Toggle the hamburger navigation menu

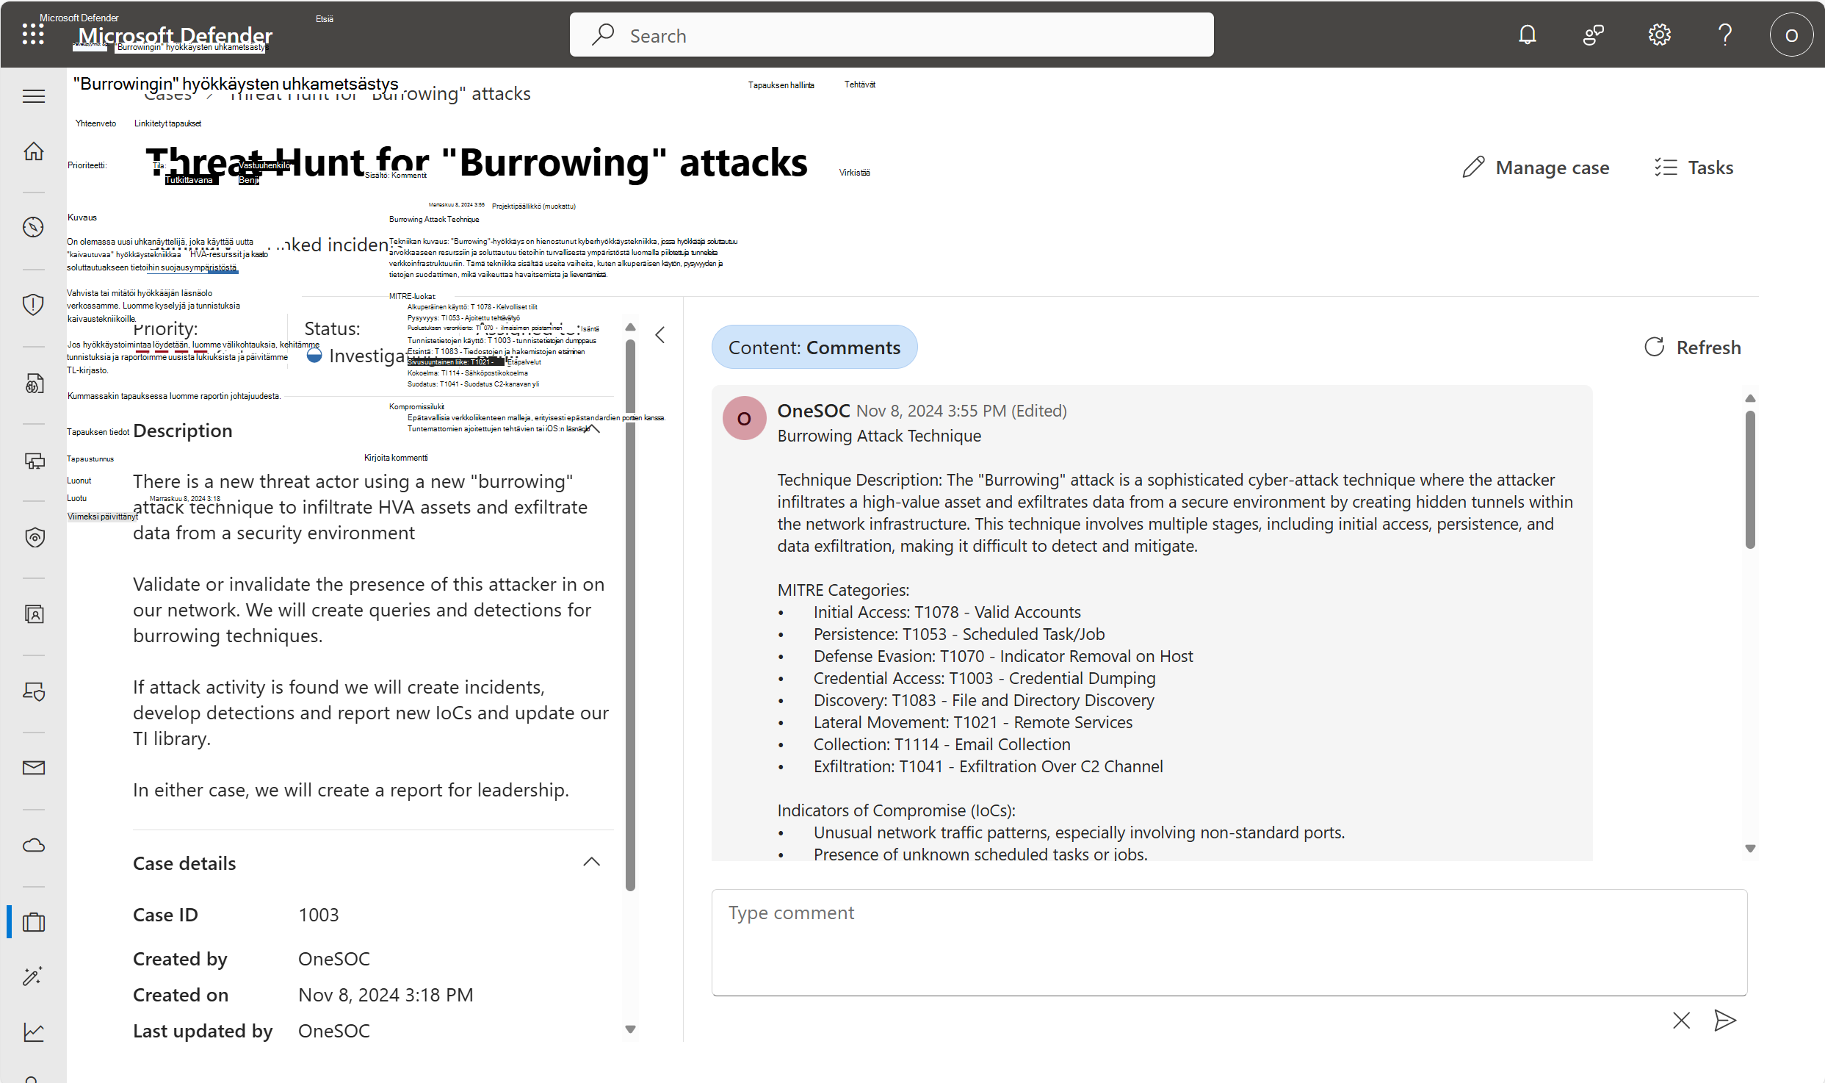tap(34, 96)
